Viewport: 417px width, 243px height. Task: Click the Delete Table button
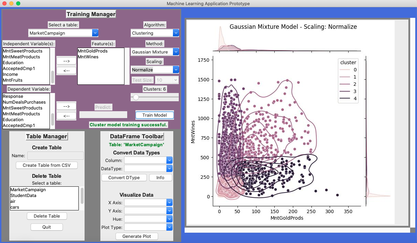[47, 216]
